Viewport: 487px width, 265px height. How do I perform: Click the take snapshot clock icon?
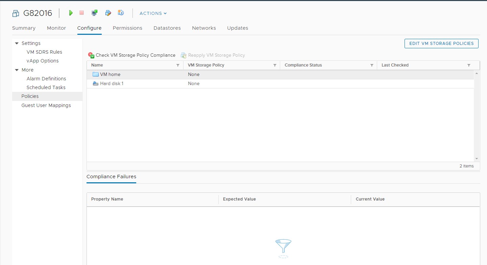pos(121,13)
